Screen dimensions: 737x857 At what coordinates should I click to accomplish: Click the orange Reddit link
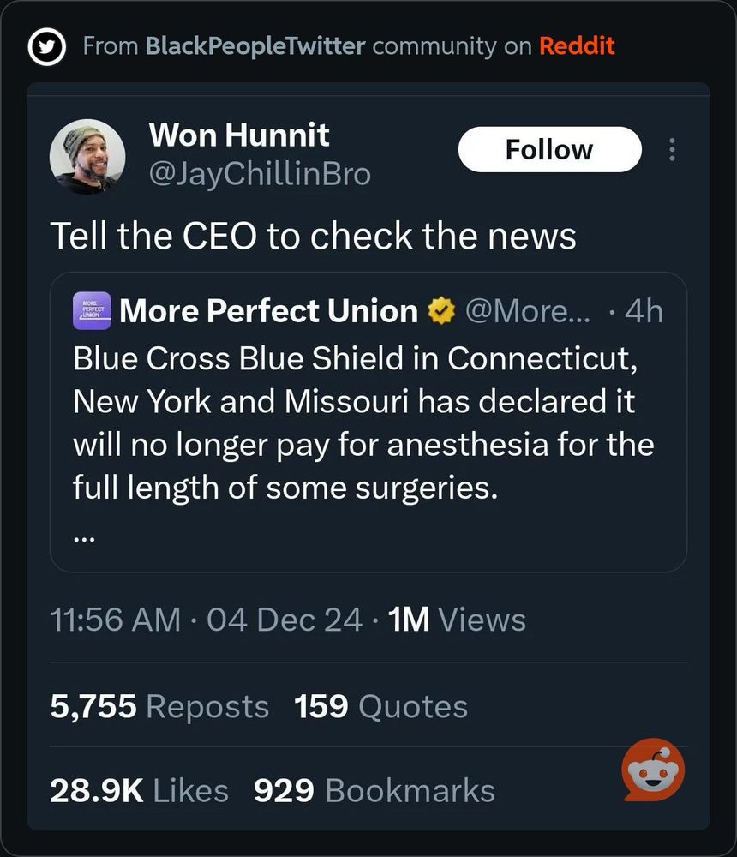[x=577, y=46]
